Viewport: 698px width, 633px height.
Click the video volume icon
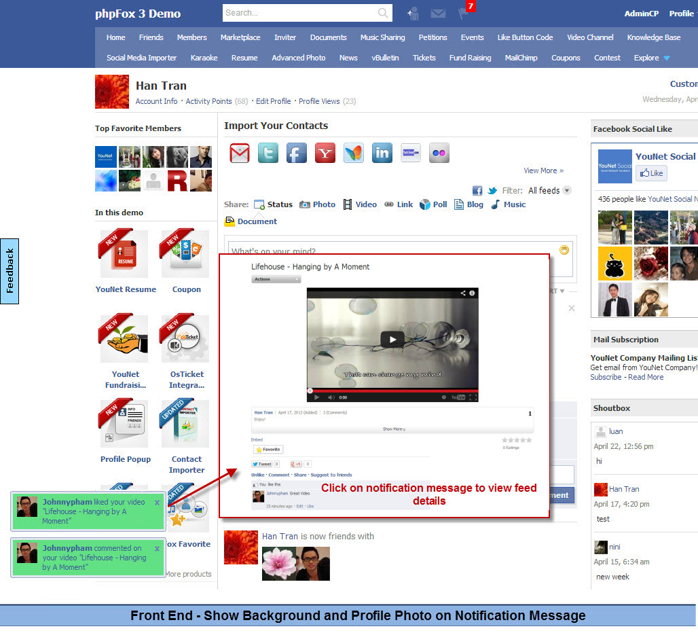pyautogui.click(x=331, y=397)
